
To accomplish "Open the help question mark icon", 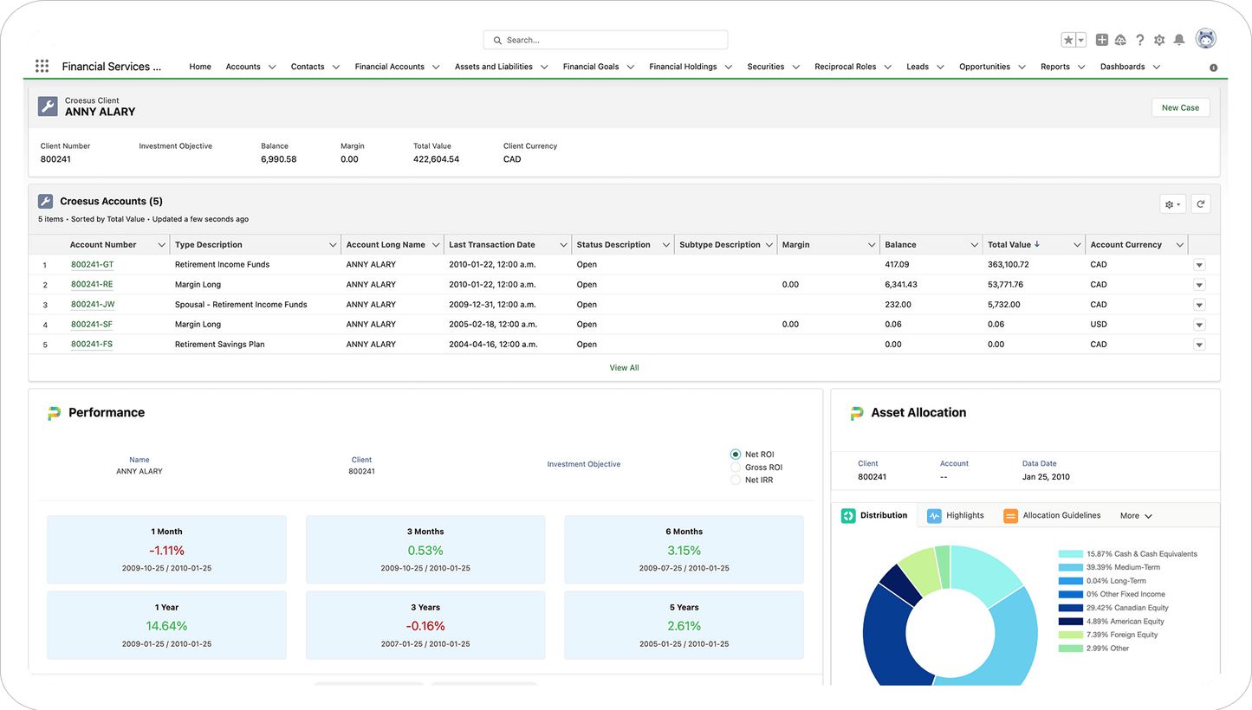I will point(1140,40).
